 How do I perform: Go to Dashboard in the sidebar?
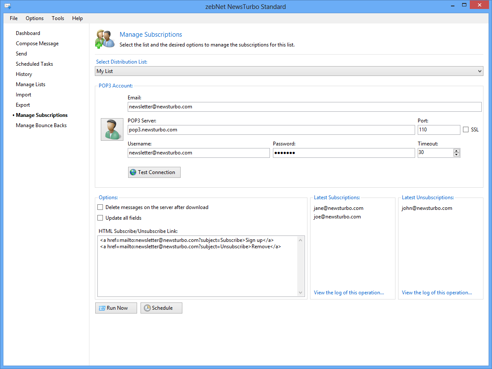[28, 33]
